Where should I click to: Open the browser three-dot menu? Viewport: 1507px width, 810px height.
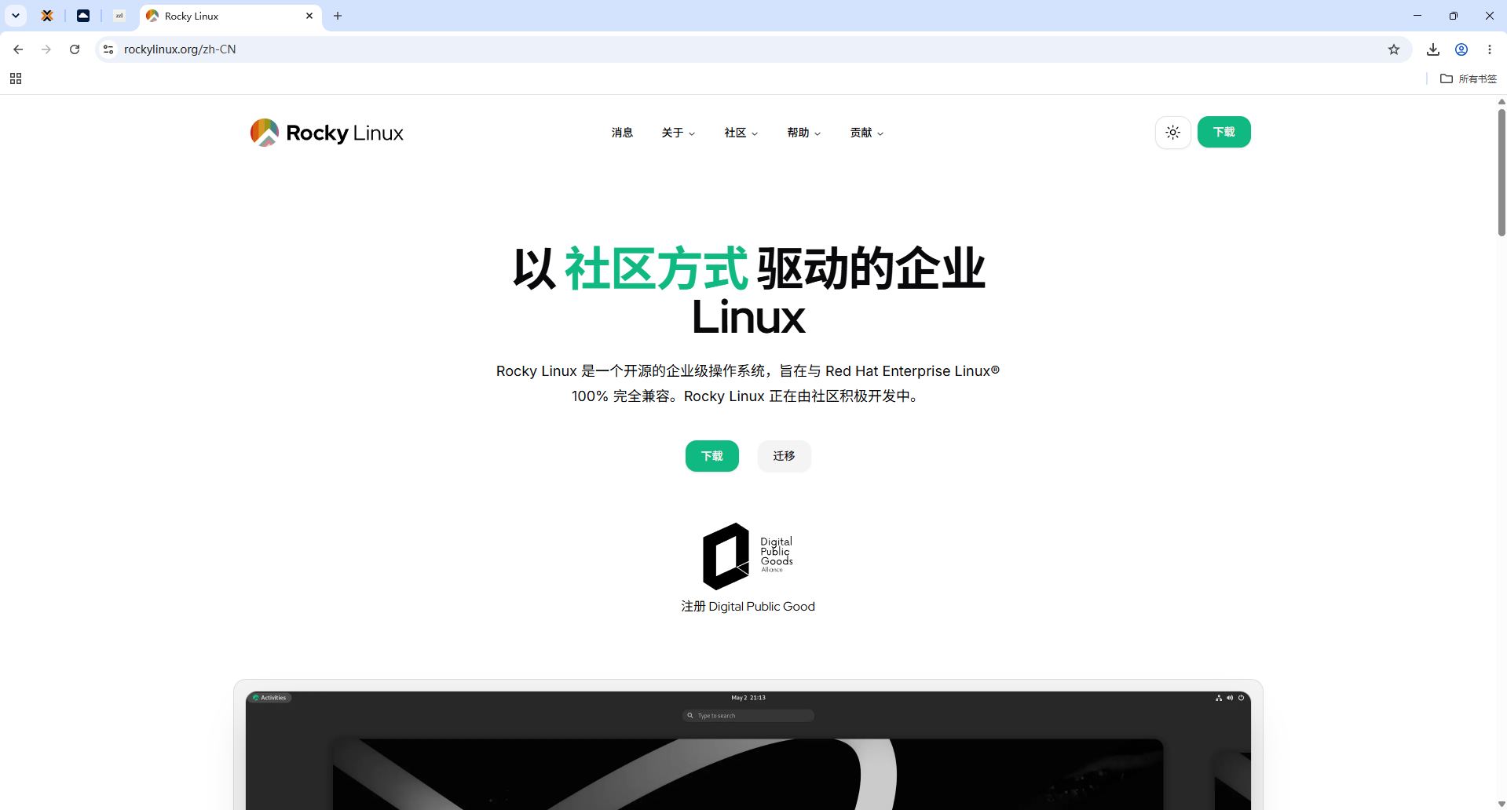click(1490, 49)
